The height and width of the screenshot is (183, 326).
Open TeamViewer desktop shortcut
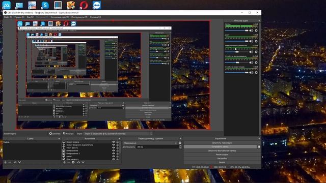(97, 5)
